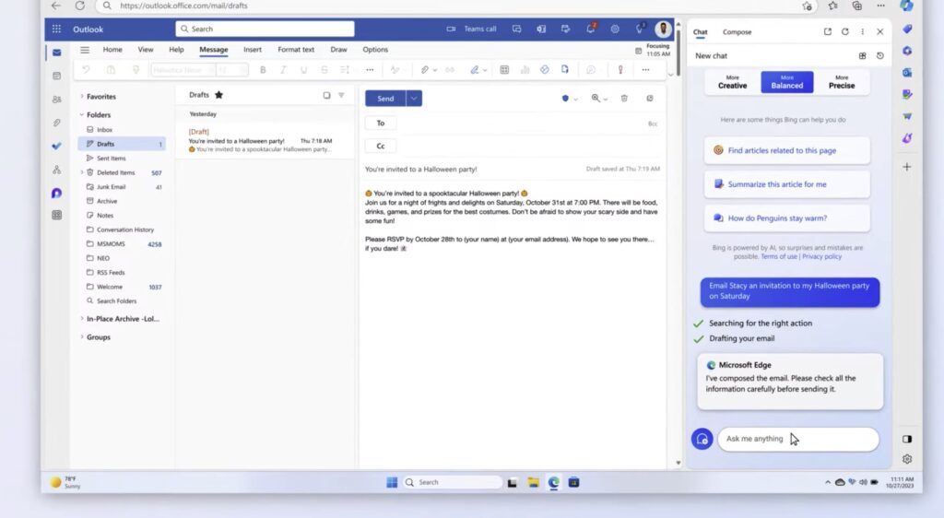Switch to Compose tab in Bing sidebar

[x=737, y=32]
